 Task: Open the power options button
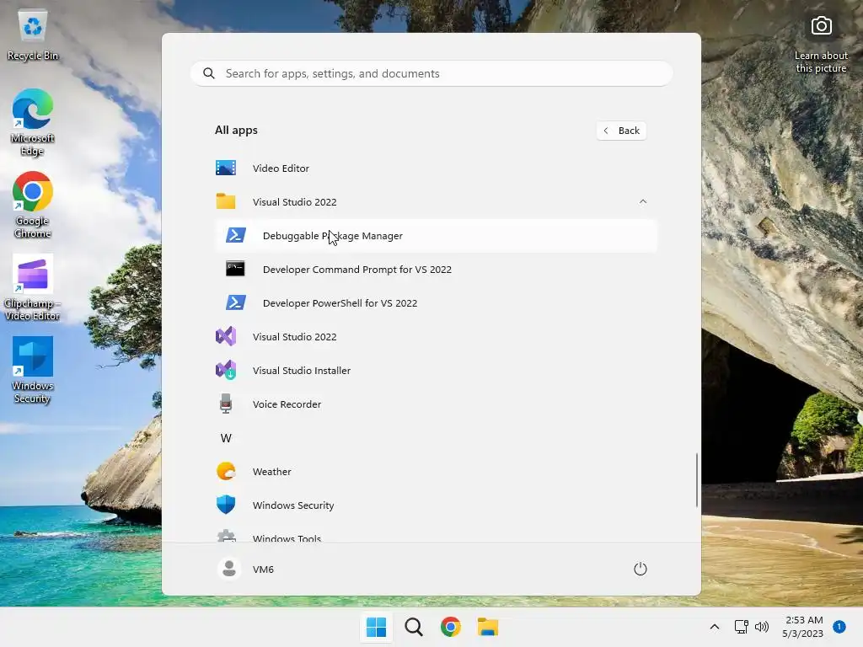point(641,569)
